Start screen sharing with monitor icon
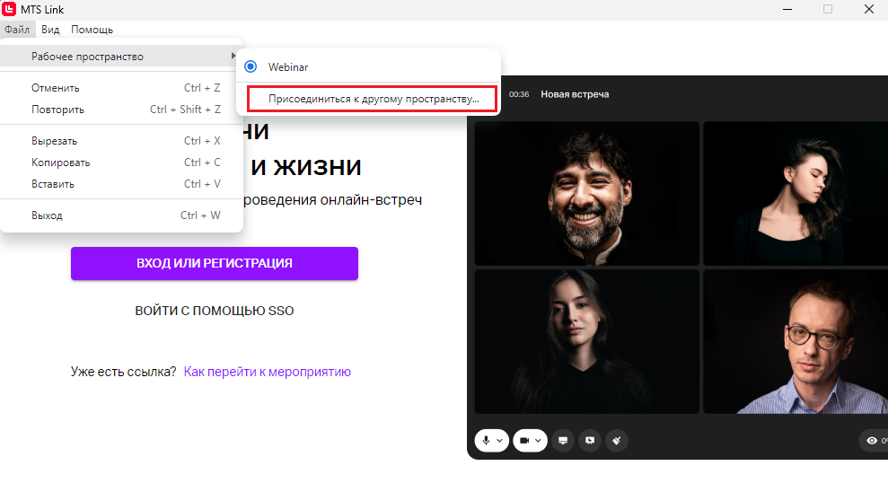 563,441
